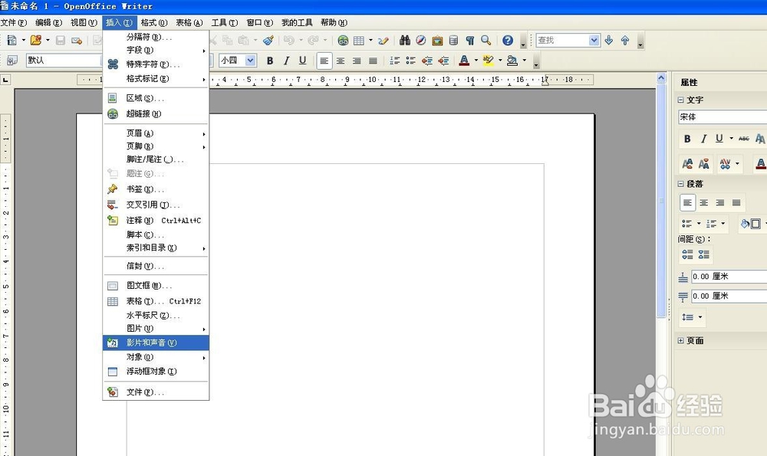Click sidebar Strikethrough ABC icon

(743, 139)
